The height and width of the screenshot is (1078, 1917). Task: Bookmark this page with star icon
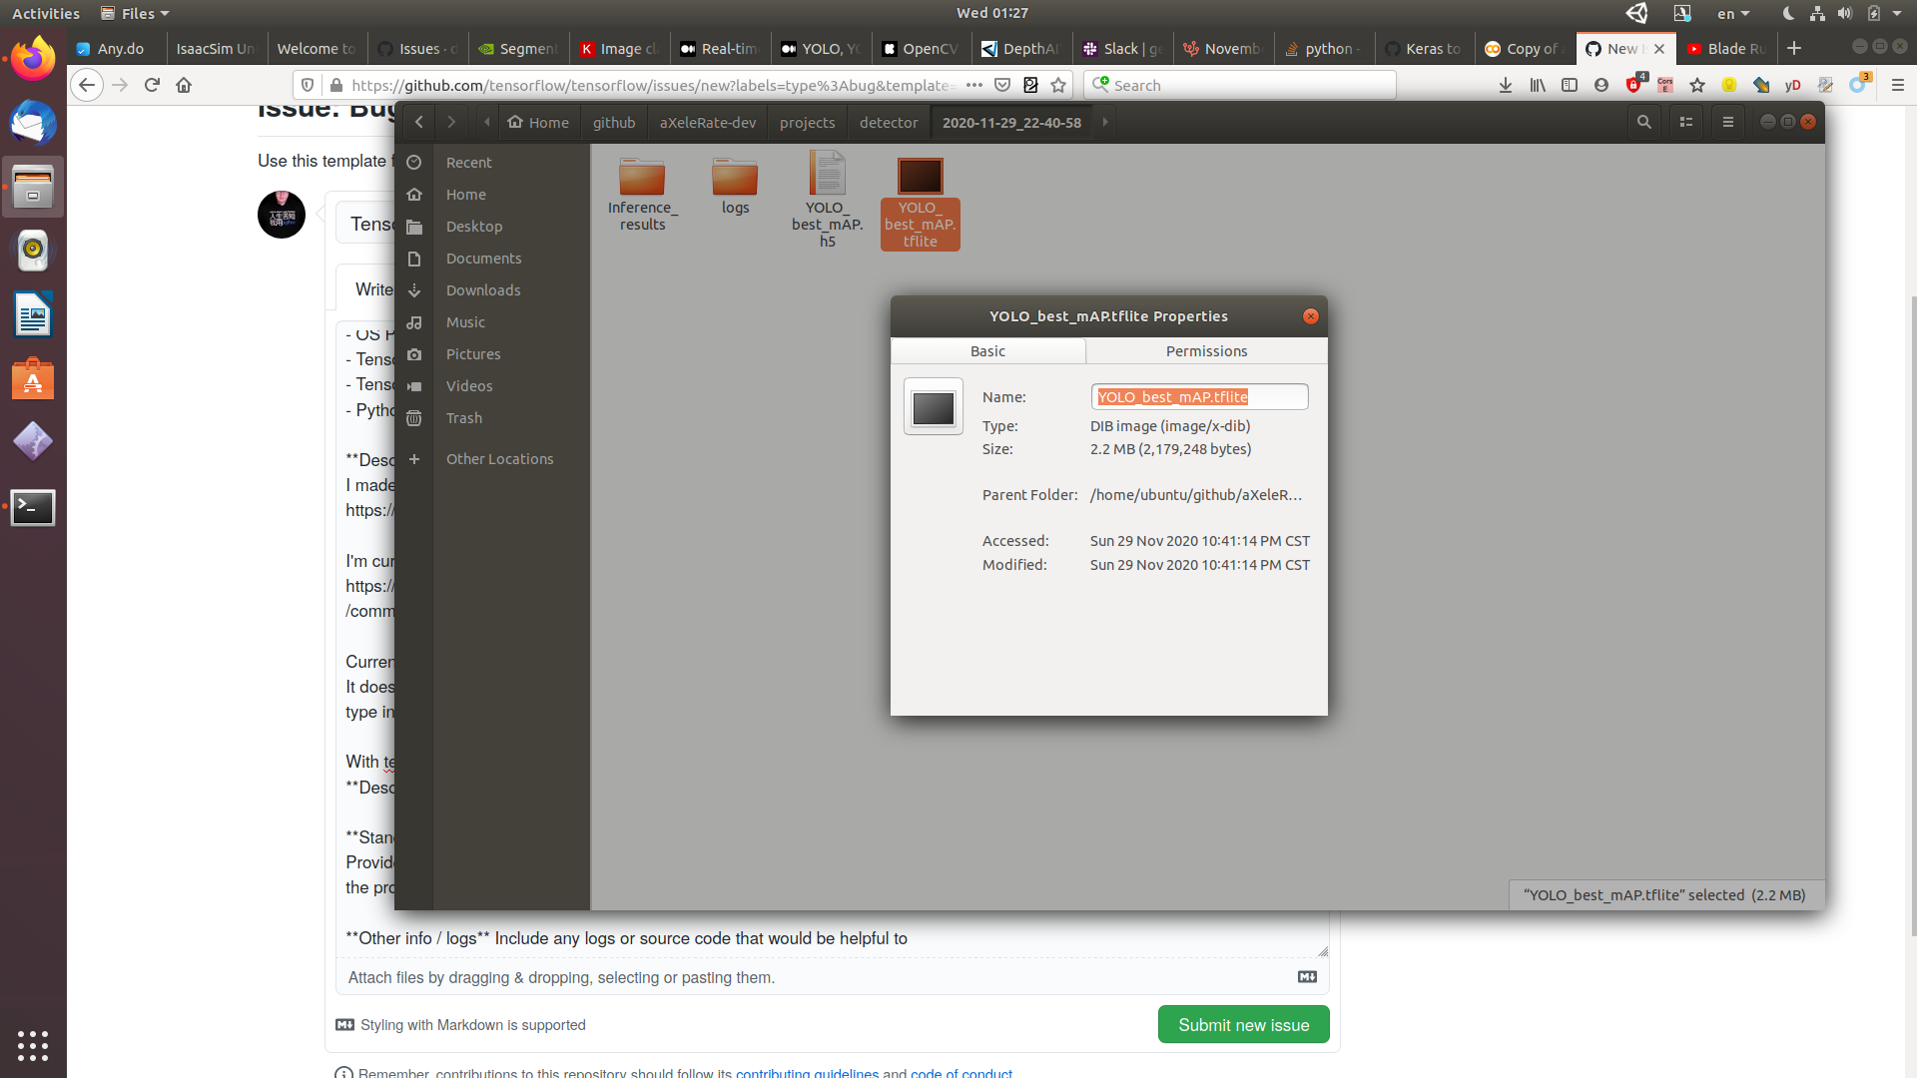(x=1058, y=85)
